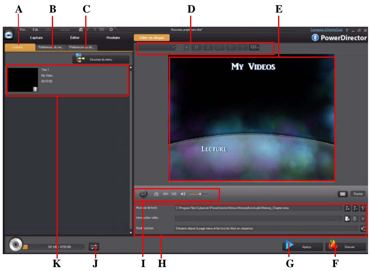Viewport: 370px width, 271px height.
Task: Open the Lecture menu in title bar
Action: (x=64, y=30)
